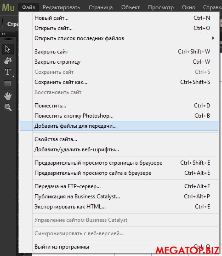Open the Просмотр menu

(x=161, y=7)
